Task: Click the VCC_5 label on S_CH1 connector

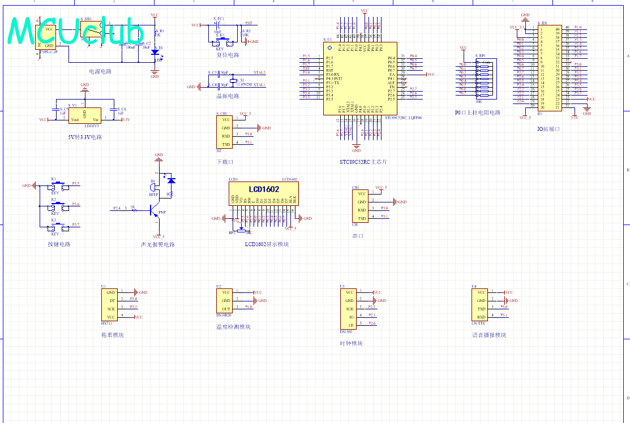Action: (x=245, y=114)
